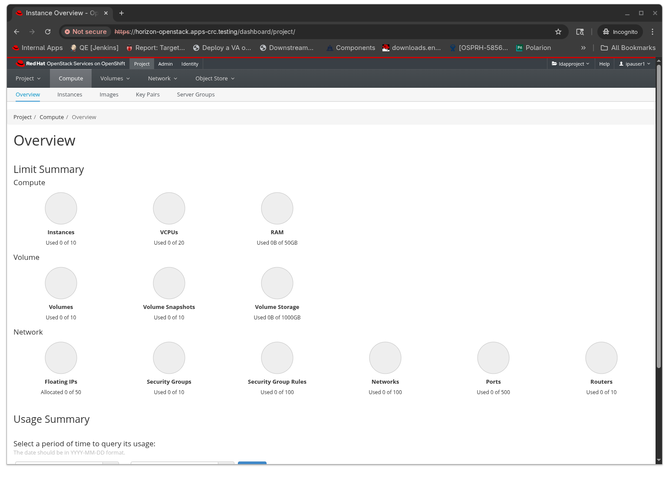Open OSPRH-5856 bookmark

(479, 48)
